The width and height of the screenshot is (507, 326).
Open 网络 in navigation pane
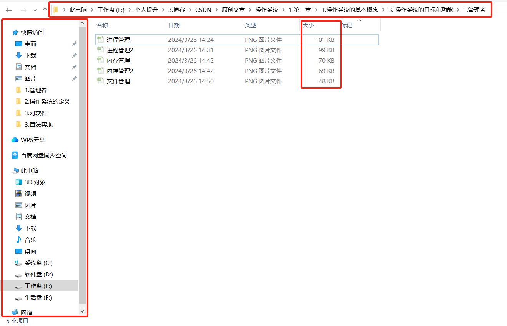[27, 313]
